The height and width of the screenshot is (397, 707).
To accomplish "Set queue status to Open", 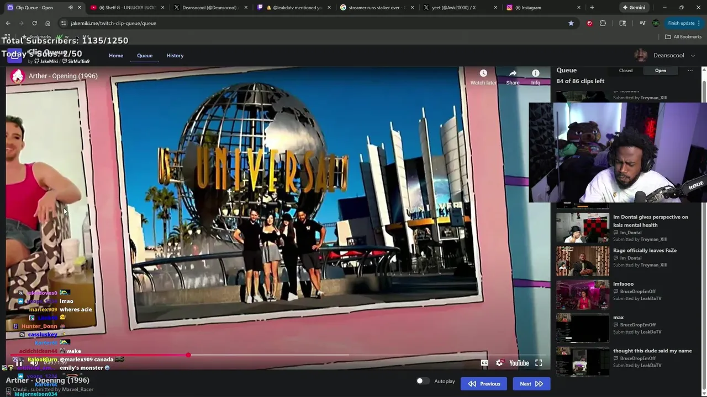I will [661, 71].
